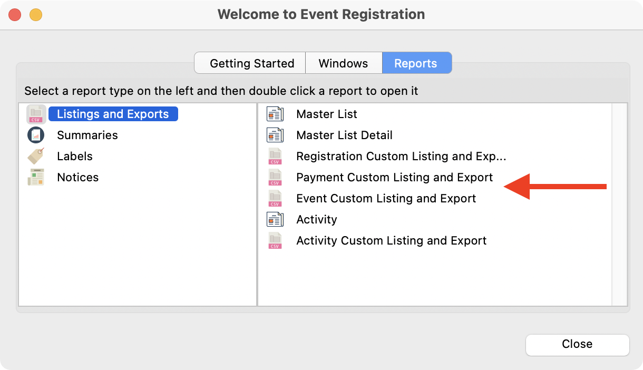Click the Activity report icon

275,220
